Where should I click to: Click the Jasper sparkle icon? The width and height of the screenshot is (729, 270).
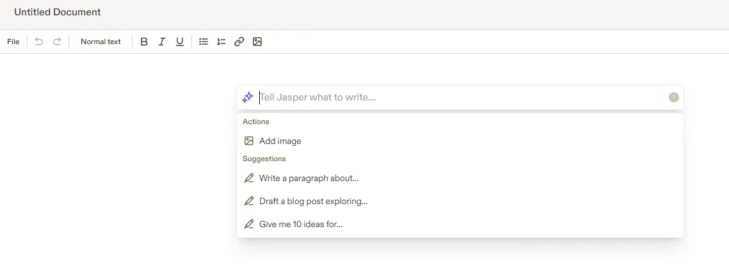[248, 97]
